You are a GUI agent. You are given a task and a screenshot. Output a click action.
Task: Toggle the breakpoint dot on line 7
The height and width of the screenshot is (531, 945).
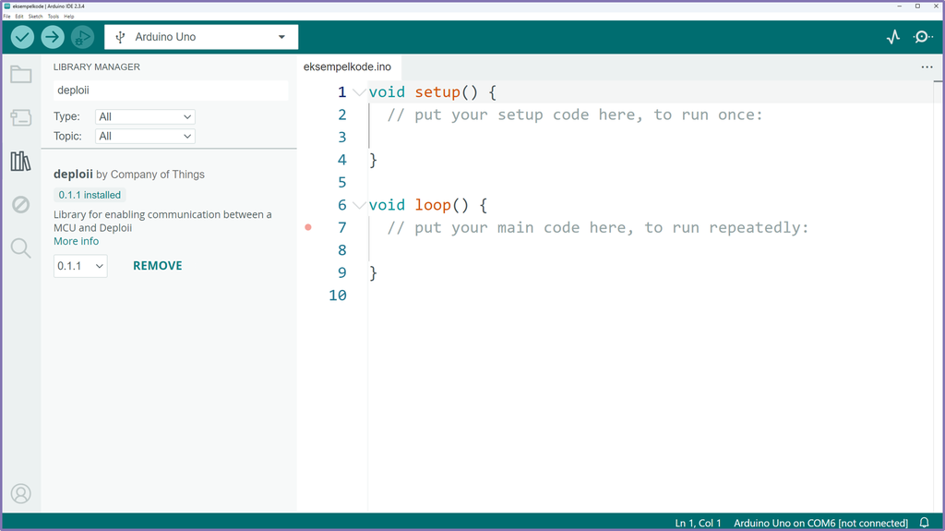pyautogui.click(x=308, y=227)
